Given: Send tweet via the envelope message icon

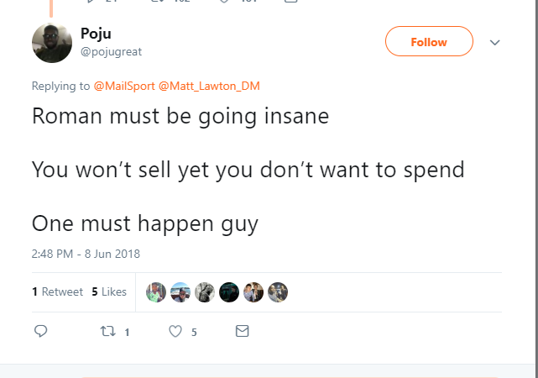Looking at the screenshot, I should pos(243,331).
